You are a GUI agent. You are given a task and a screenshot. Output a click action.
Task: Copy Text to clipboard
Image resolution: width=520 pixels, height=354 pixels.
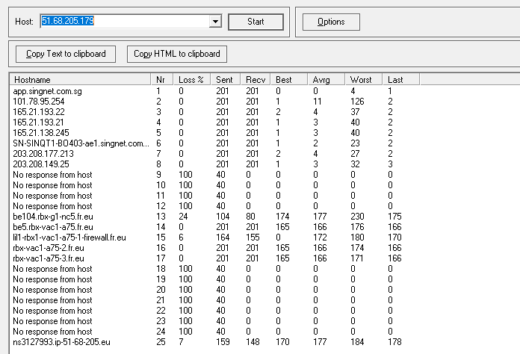66,54
